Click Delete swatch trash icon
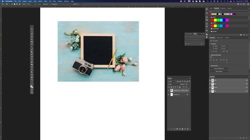Viewport: 250px width, 140px height. tap(246, 35)
